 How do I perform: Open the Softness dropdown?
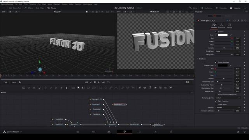pyautogui.click(x=228, y=108)
